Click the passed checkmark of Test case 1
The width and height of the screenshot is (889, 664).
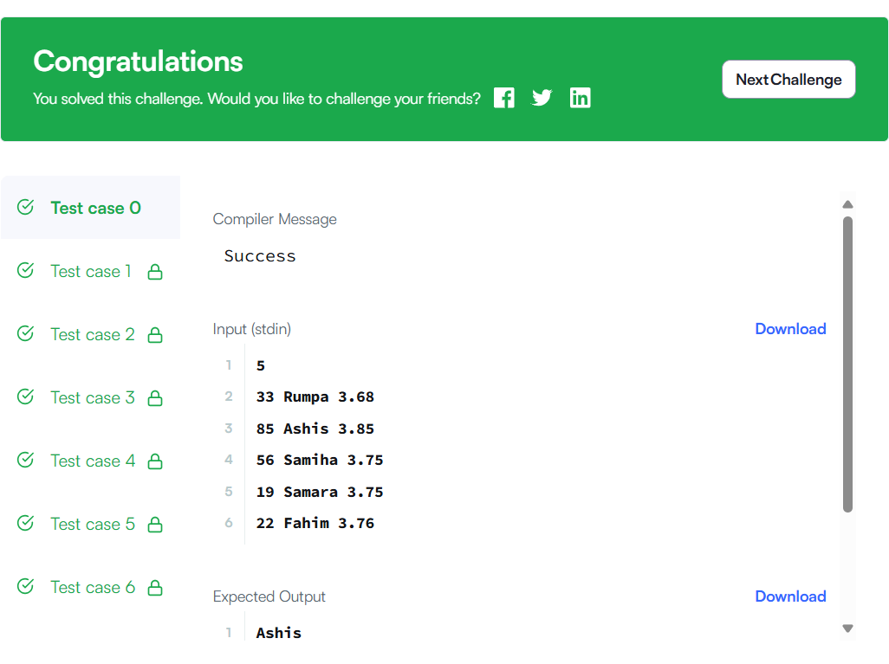click(x=25, y=270)
